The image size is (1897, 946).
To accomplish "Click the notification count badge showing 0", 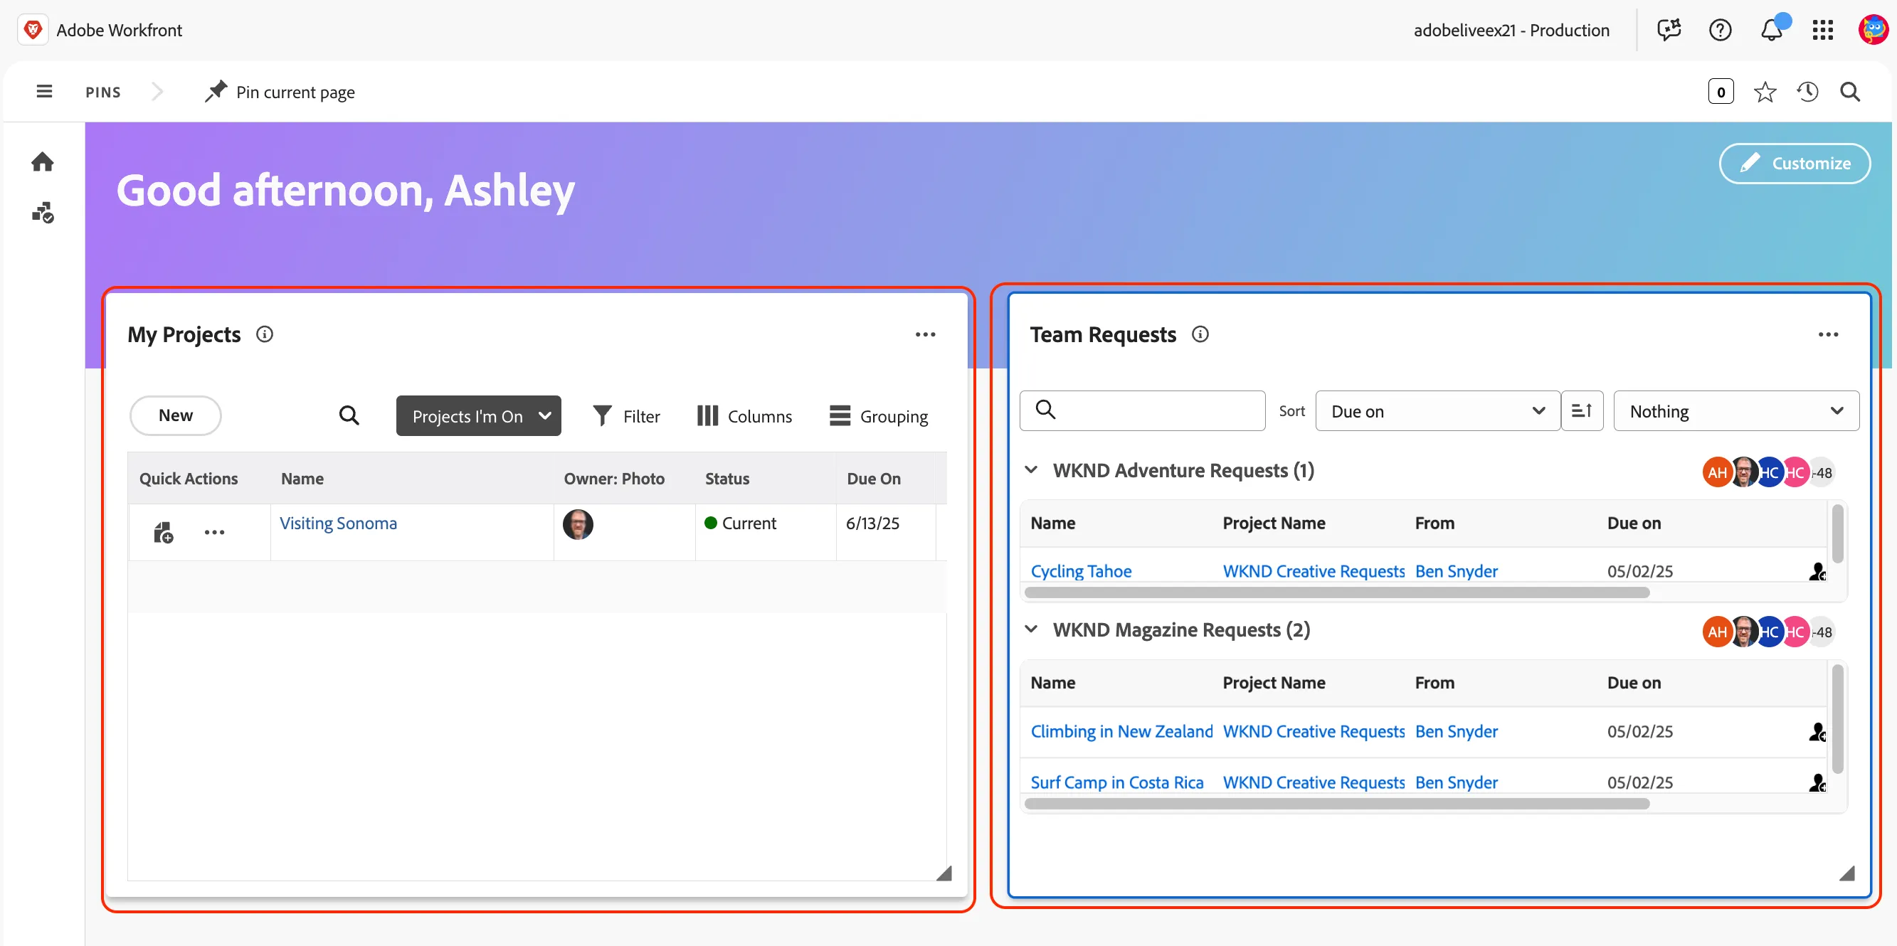I will pos(1721,92).
